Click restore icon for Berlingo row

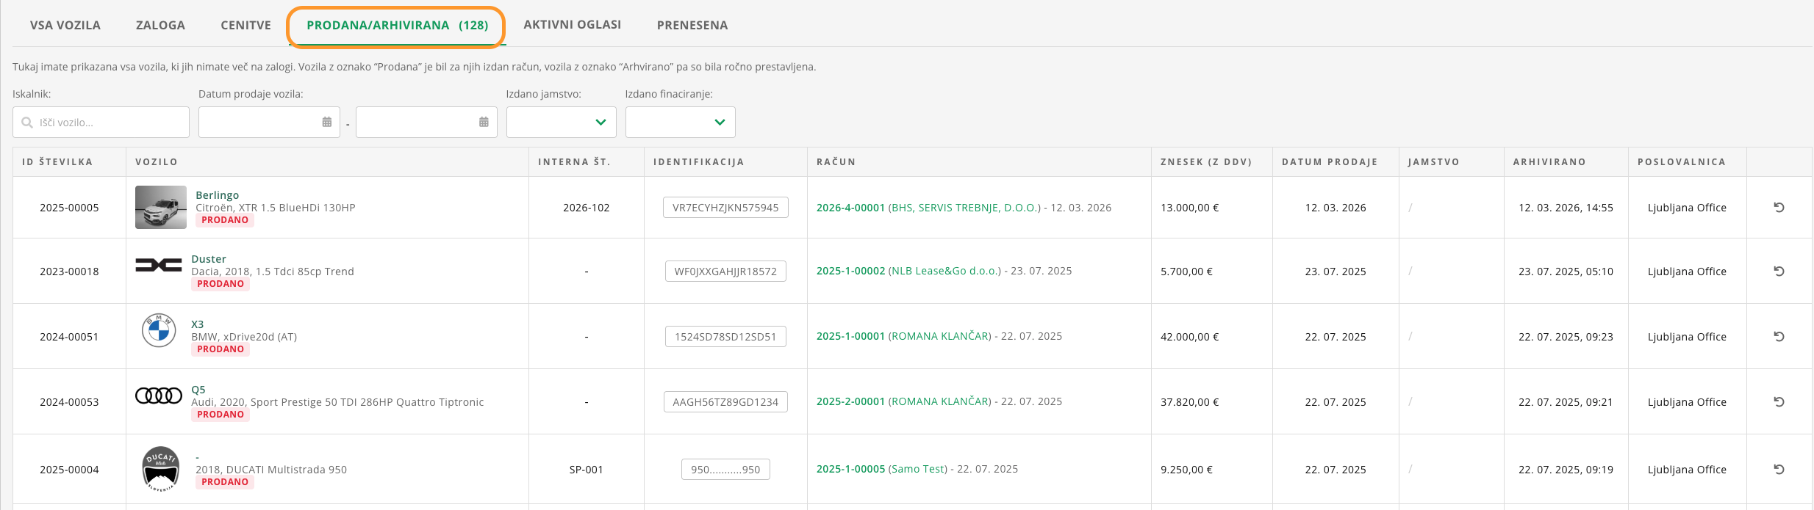coord(1779,208)
